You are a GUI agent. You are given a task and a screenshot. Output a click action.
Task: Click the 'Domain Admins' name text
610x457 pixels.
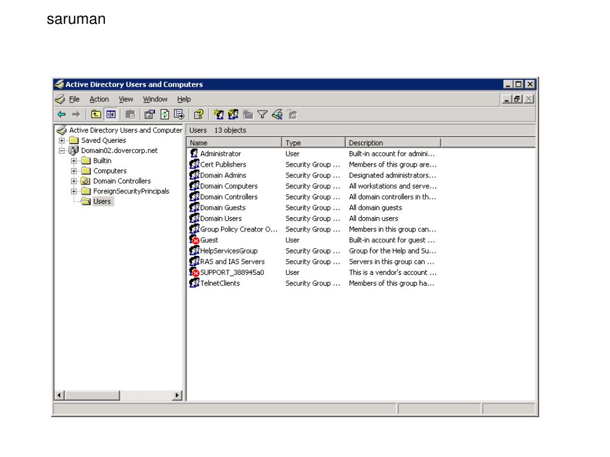click(223, 176)
